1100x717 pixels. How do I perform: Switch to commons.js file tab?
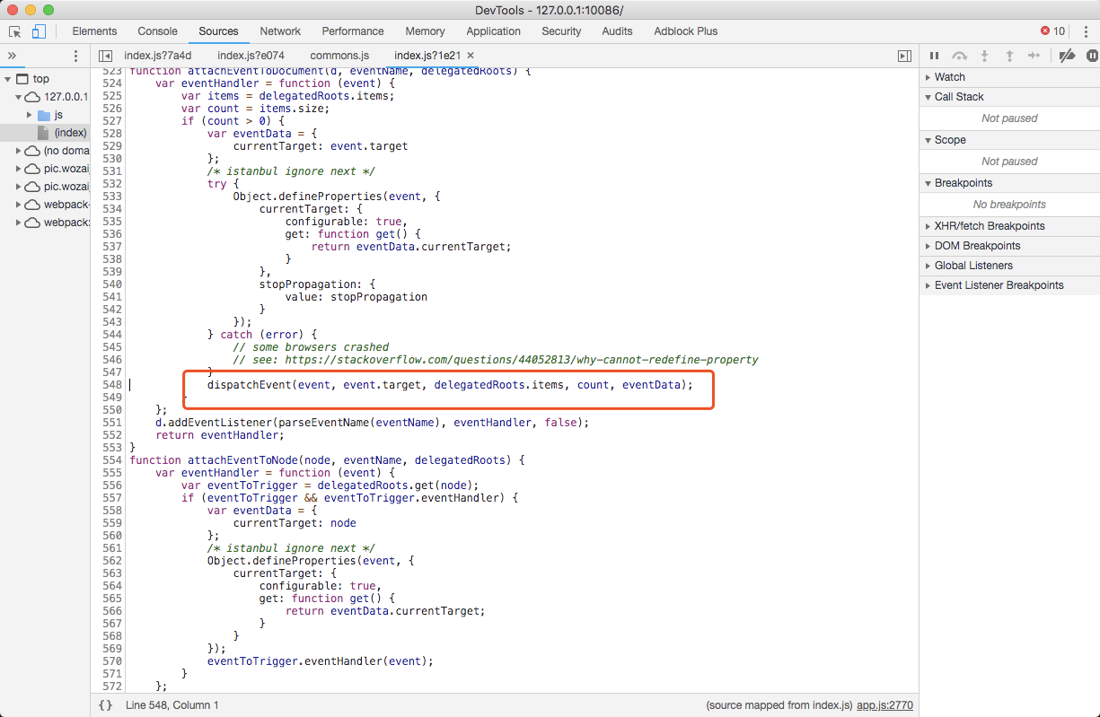[x=339, y=56]
